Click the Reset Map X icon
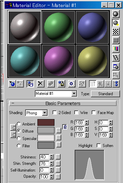Viewport: 123px width, 183px height. pyautogui.click(x=40, y=84)
